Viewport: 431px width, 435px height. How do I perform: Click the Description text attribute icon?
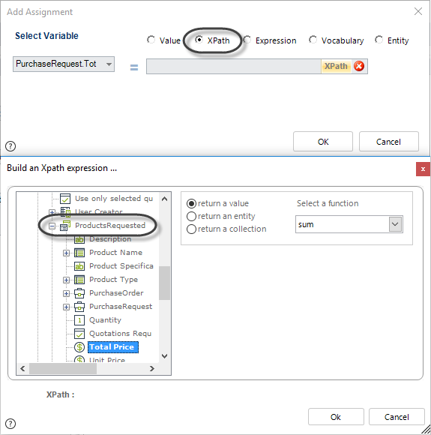tap(79, 239)
